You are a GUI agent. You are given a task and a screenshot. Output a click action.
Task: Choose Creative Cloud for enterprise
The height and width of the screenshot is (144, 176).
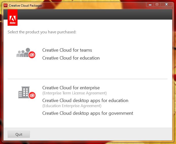coord(71,88)
